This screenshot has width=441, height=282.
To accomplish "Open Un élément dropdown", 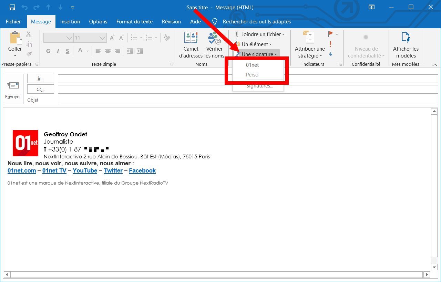I will (x=254, y=44).
